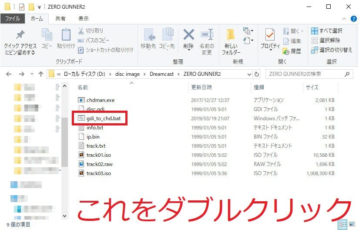Click 'disc image' in address path
Viewport: 359px width, 230px height.
pos(127,74)
